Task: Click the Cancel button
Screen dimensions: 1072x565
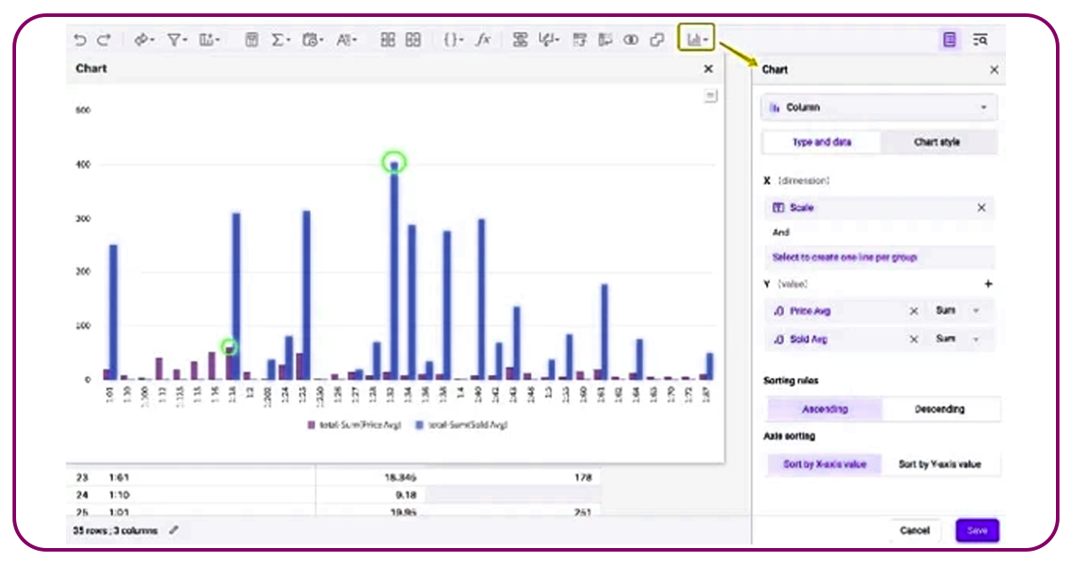Action: [x=915, y=530]
